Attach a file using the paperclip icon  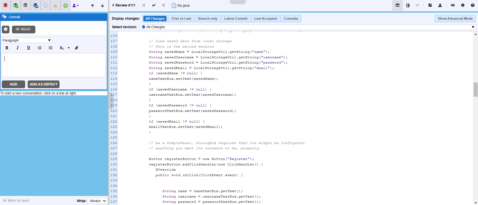(76, 48)
